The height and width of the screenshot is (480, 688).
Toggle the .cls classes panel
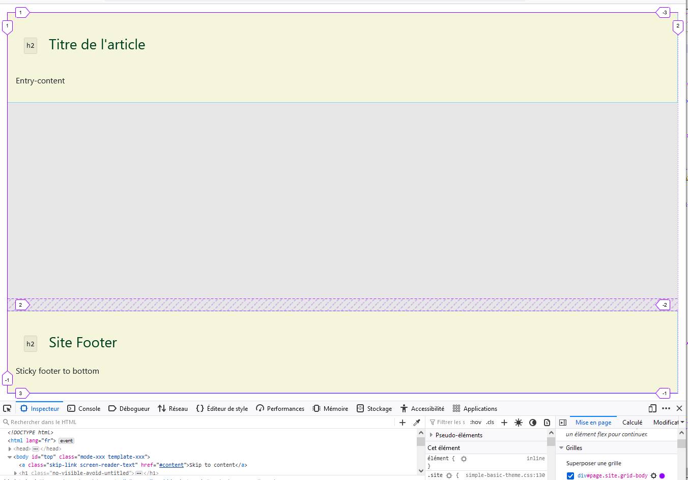pos(490,422)
